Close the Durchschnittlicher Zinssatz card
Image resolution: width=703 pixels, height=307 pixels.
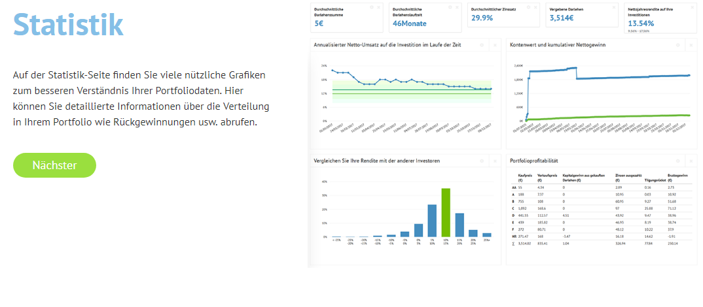[535, 7]
